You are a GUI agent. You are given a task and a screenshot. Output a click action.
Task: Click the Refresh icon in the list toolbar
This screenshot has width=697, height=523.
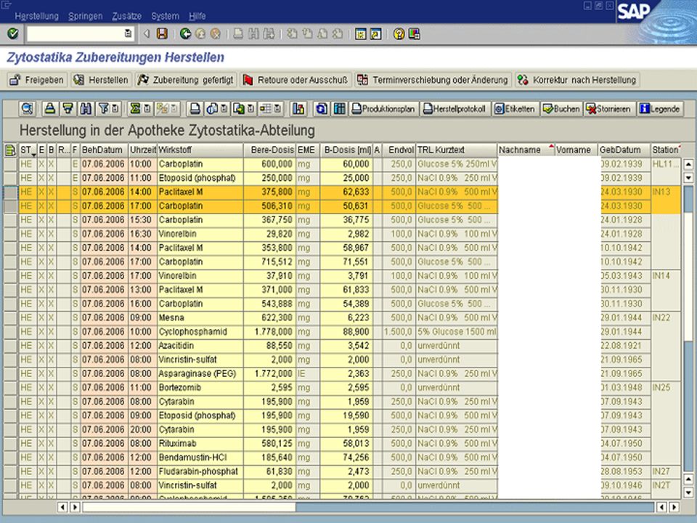(x=322, y=108)
